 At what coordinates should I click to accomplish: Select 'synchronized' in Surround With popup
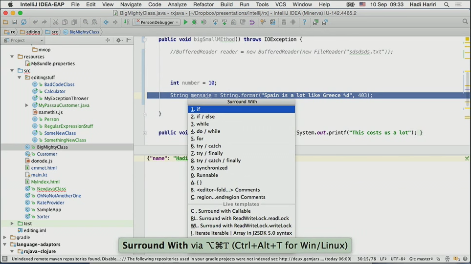pos(241,168)
